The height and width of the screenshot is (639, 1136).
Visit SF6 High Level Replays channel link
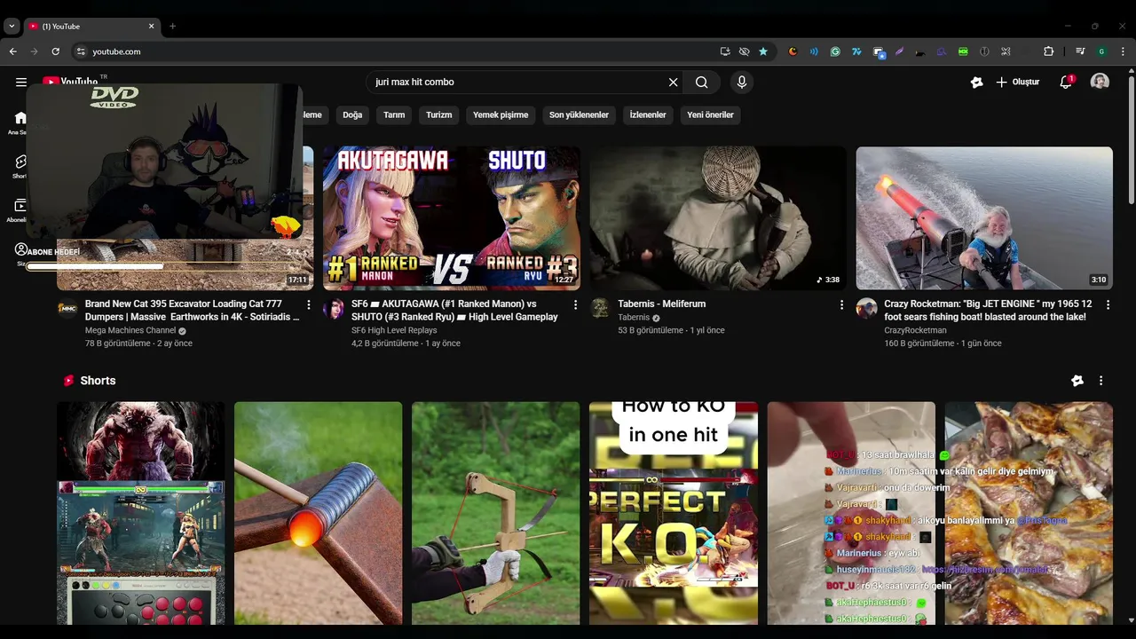click(x=394, y=330)
